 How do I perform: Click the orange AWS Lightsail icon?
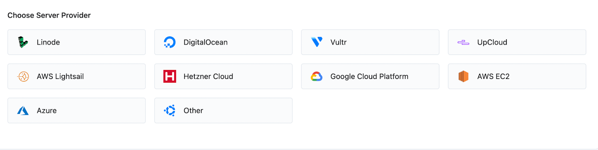point(23,76)
